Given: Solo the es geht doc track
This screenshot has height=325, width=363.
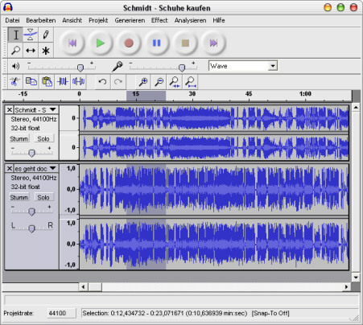Looking at the screenshot, I should (43, 197).
